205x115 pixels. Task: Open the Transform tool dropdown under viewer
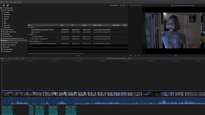131,56
